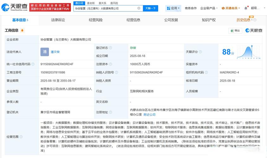Click the organization code MAERK0RD-4
This screenshot has height=158, width=267.
pyautogui.click(x=229, y=72)
